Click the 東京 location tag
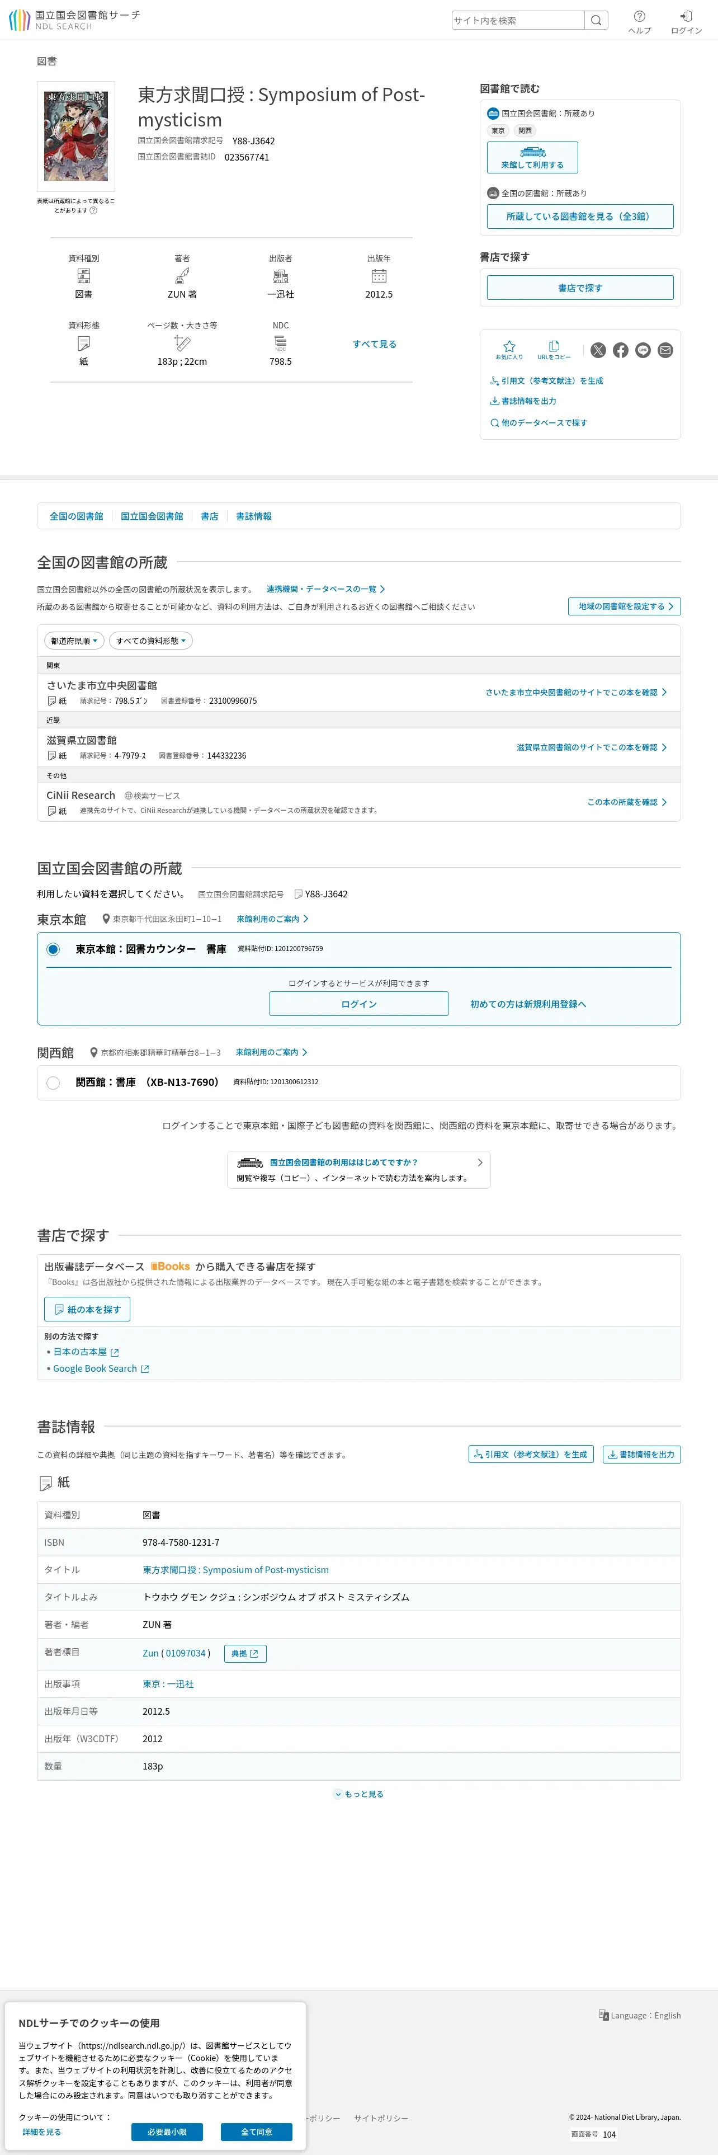The height and width of the screenshot is (2155, 718). [498, 130]
